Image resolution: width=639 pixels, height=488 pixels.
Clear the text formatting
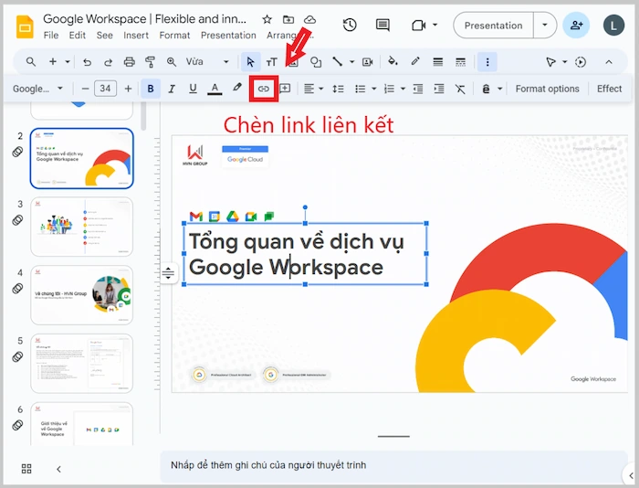pyautogui.click(x=460, y=89)
